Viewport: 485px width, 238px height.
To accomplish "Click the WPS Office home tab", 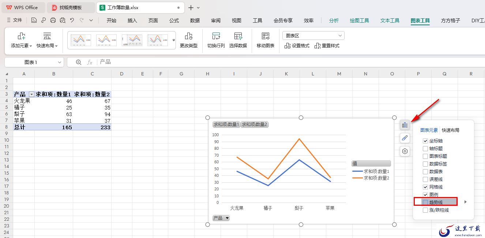I will (23, 7).
